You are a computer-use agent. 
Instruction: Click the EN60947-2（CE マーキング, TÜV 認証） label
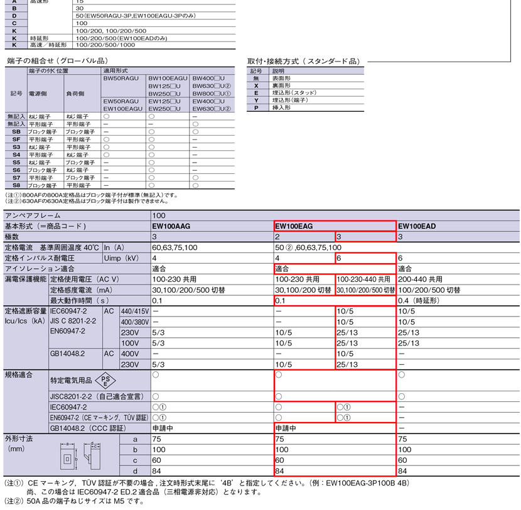point(99,418)
